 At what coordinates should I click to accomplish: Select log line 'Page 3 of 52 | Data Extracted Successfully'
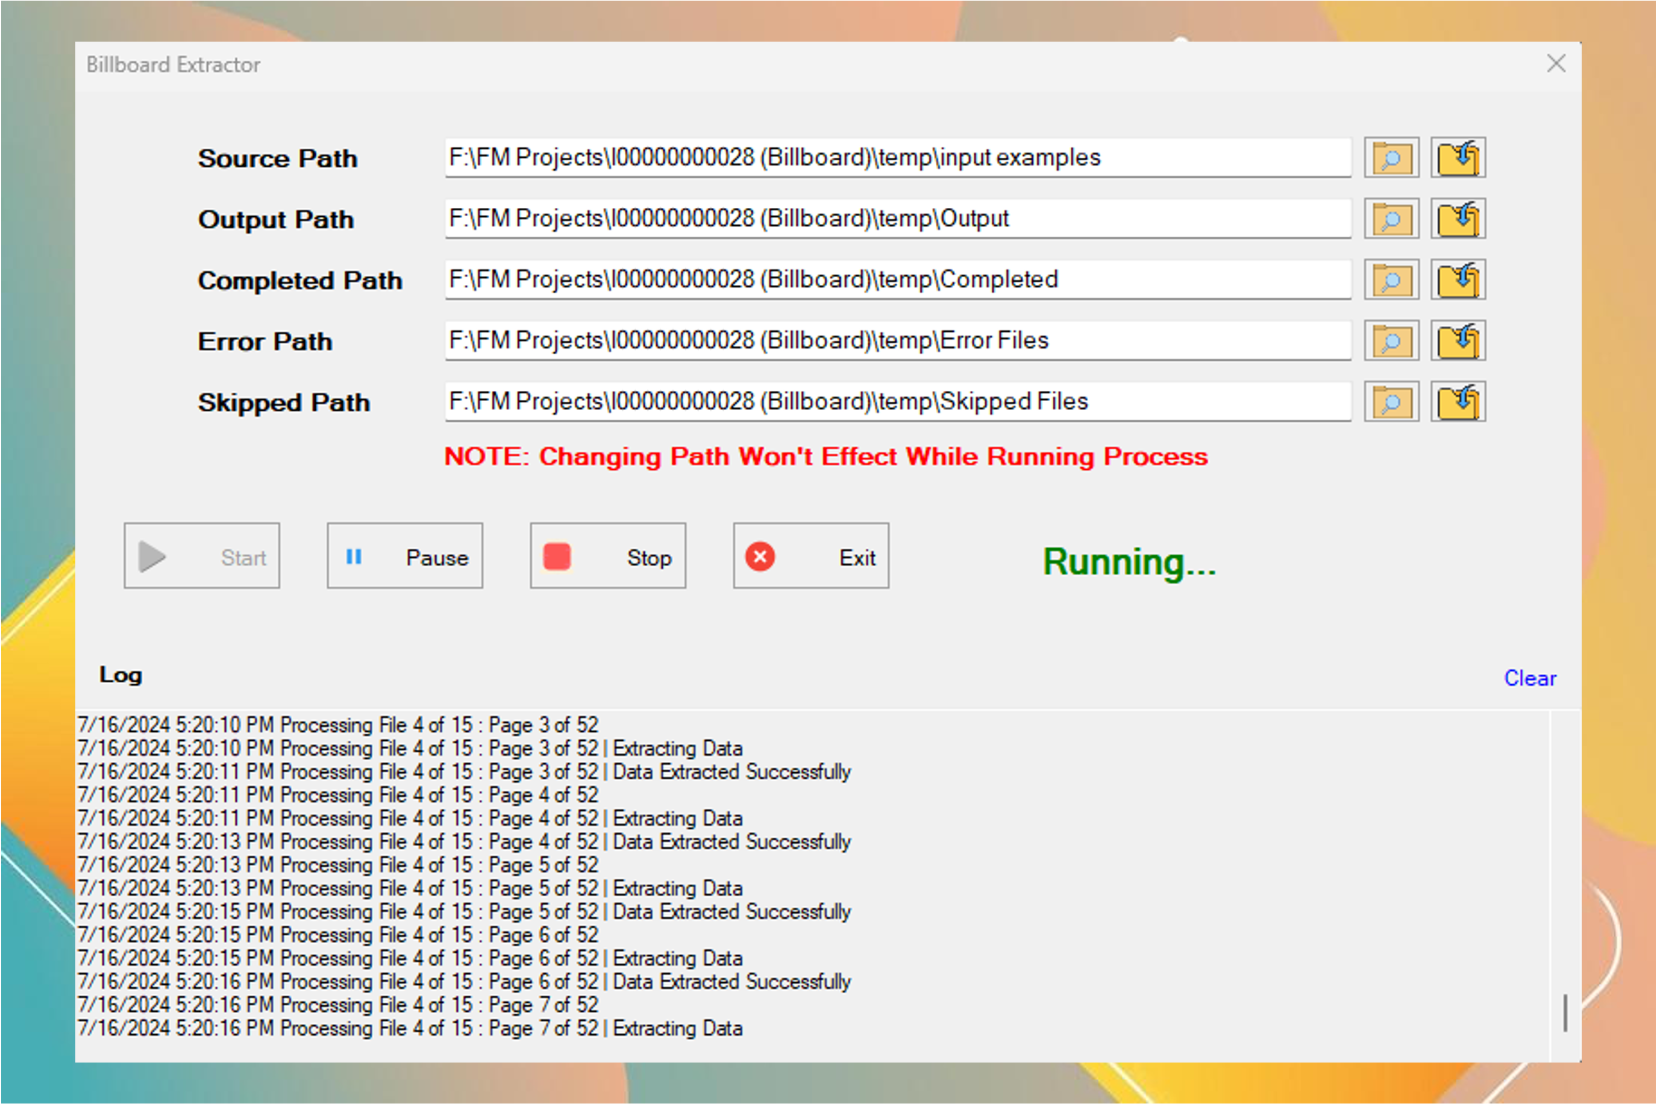point(464,772)
